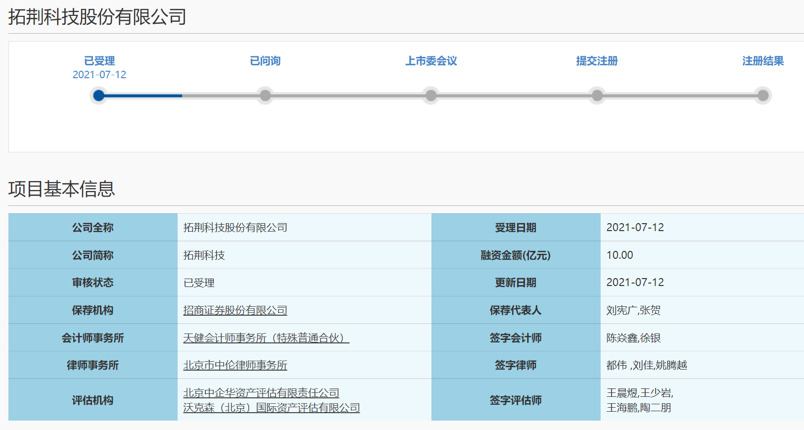This screenshot has height=430, width=804.
Task: Click the 项目基本信息 section heading
Action: [x=62, y=189]
